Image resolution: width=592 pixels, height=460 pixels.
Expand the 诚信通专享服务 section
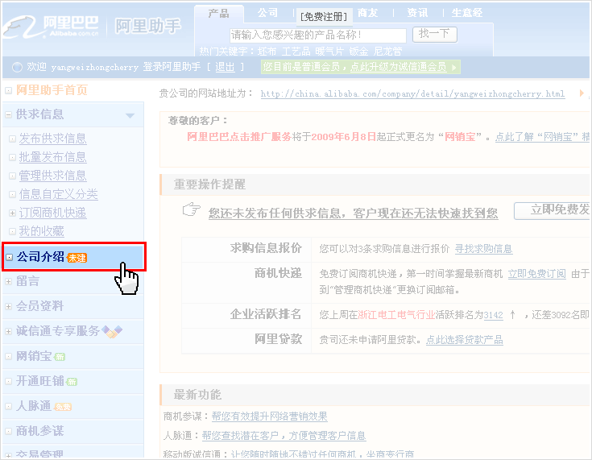tap(8, 331)
